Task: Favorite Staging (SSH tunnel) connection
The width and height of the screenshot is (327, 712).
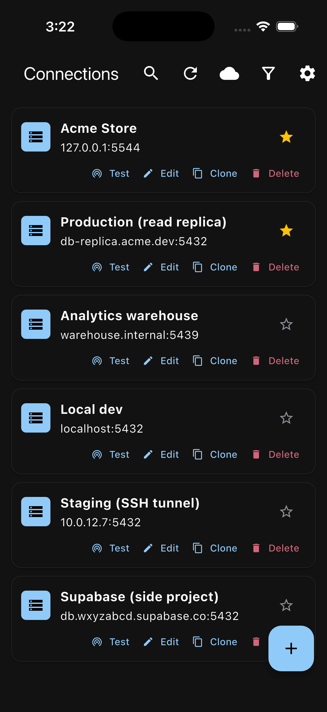Action: point(286,512)
